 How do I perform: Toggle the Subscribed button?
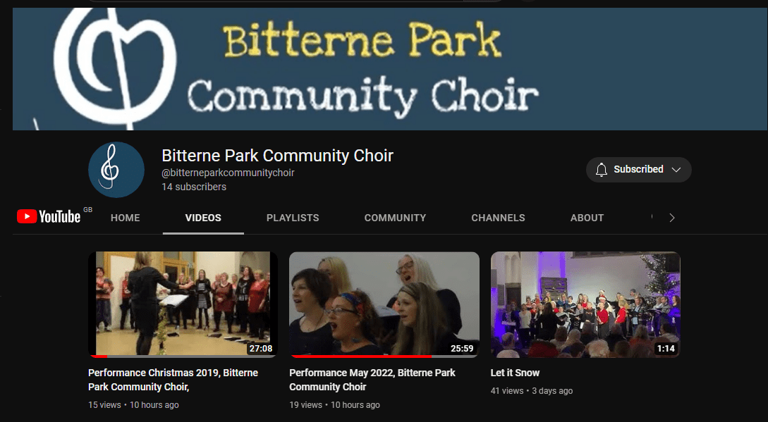[639, 170]
